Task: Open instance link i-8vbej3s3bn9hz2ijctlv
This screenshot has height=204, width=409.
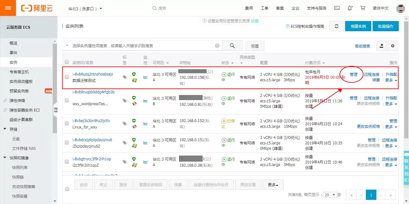Action: pos(91,121)
